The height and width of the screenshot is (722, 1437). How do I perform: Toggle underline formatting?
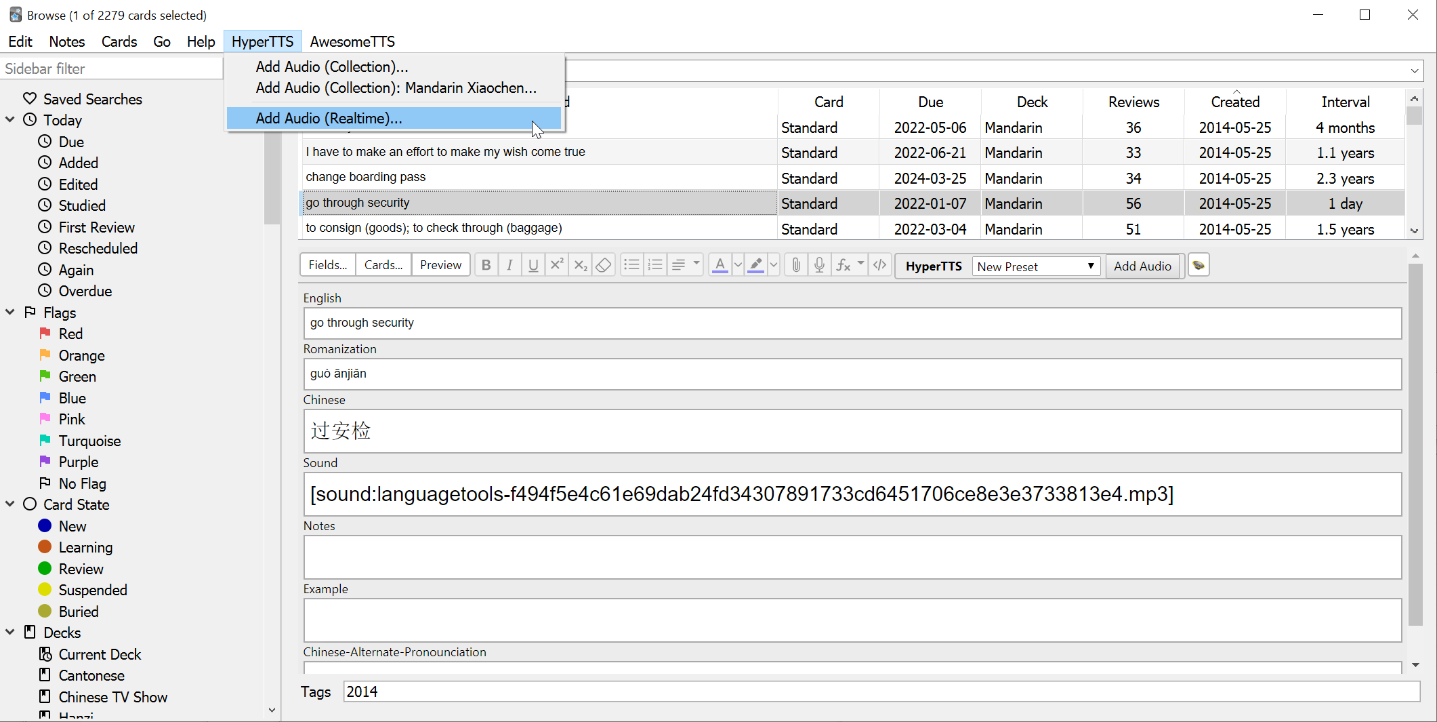533,265
